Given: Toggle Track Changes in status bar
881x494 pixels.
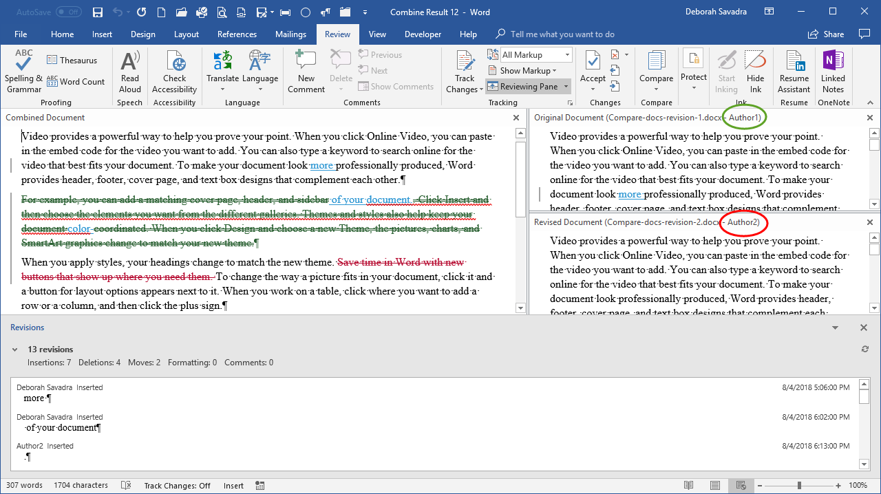Looking at the screenshot, I should [177, 485].
